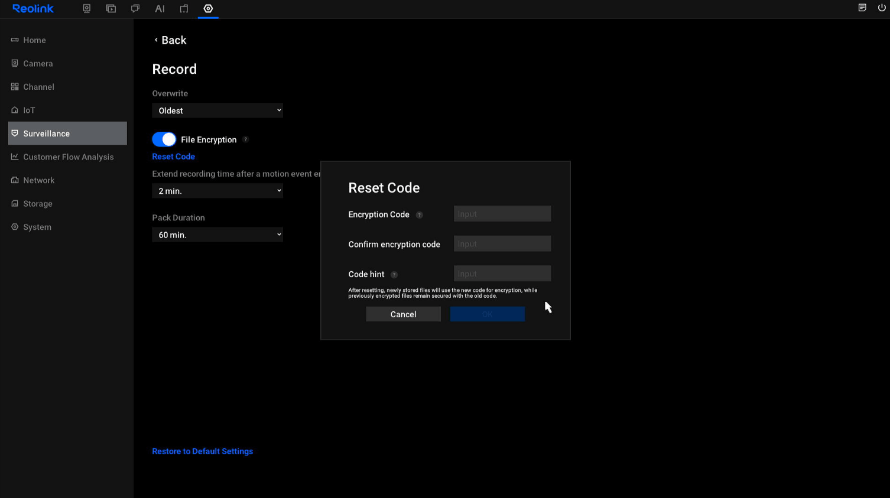Click the Overwrite label
890x498 pixels.
(170, 93)
